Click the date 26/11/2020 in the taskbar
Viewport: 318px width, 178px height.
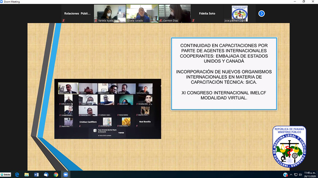click(x=310, y=176)
